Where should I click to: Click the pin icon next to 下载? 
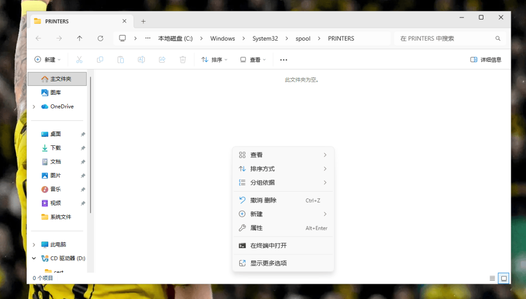coord(83,148)
